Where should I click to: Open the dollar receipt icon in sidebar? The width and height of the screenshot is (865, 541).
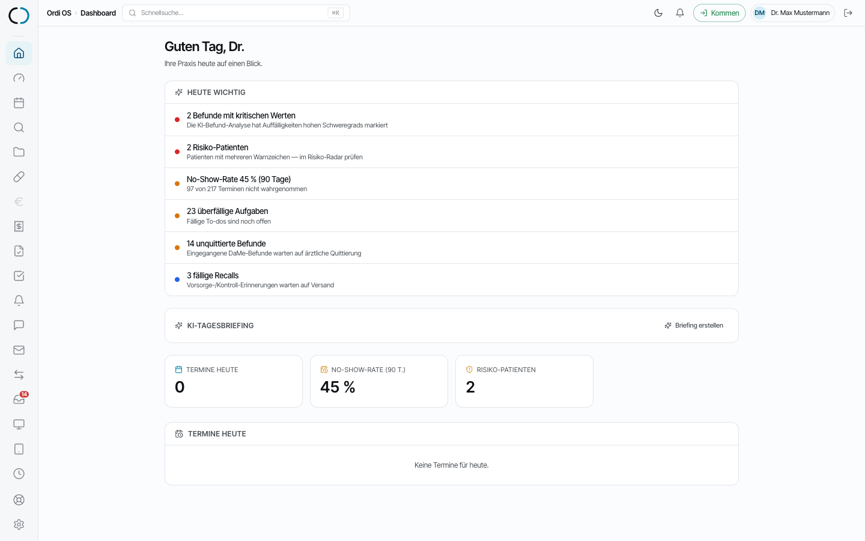pyautogui.click(x=19, y=226)
